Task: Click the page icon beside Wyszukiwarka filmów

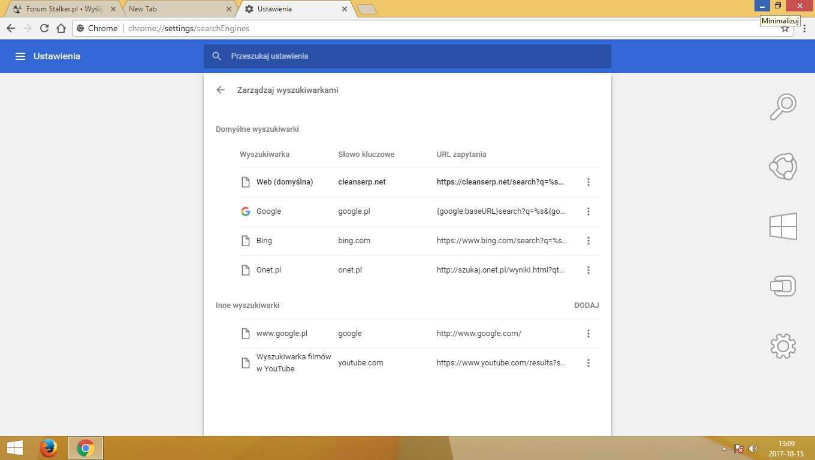Action: (245, 363)
